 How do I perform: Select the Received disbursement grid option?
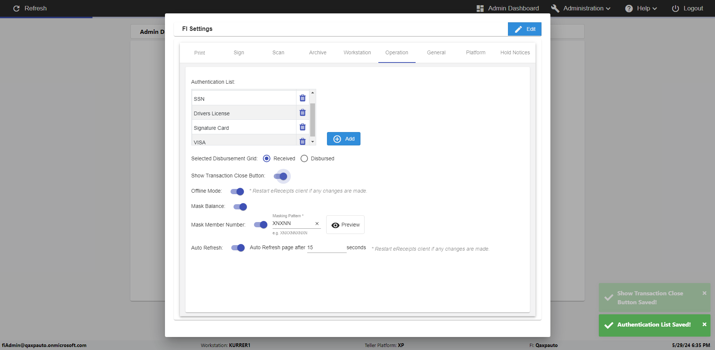267,158
